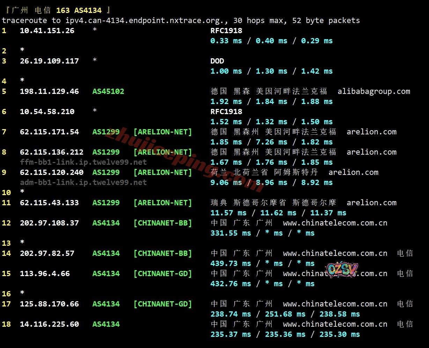Select hostname adm-bb1-link.ip.twelve99.net
429x348 pixels.
coord(83,183)
